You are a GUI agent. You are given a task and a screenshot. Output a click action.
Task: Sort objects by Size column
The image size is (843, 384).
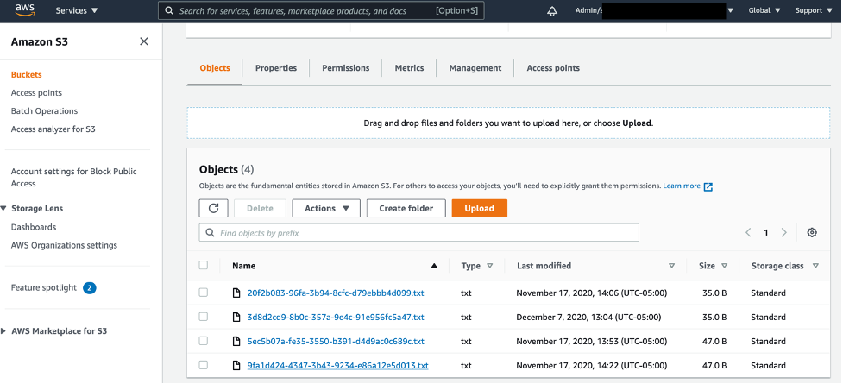point(713,266)
